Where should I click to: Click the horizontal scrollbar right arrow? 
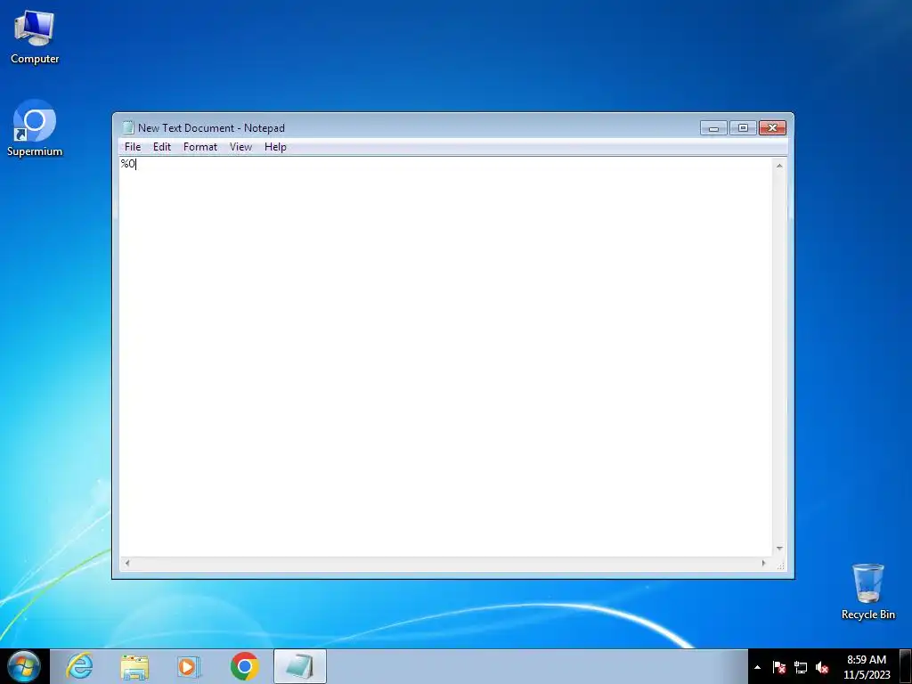pyautogui.click(x=764, y=563)
